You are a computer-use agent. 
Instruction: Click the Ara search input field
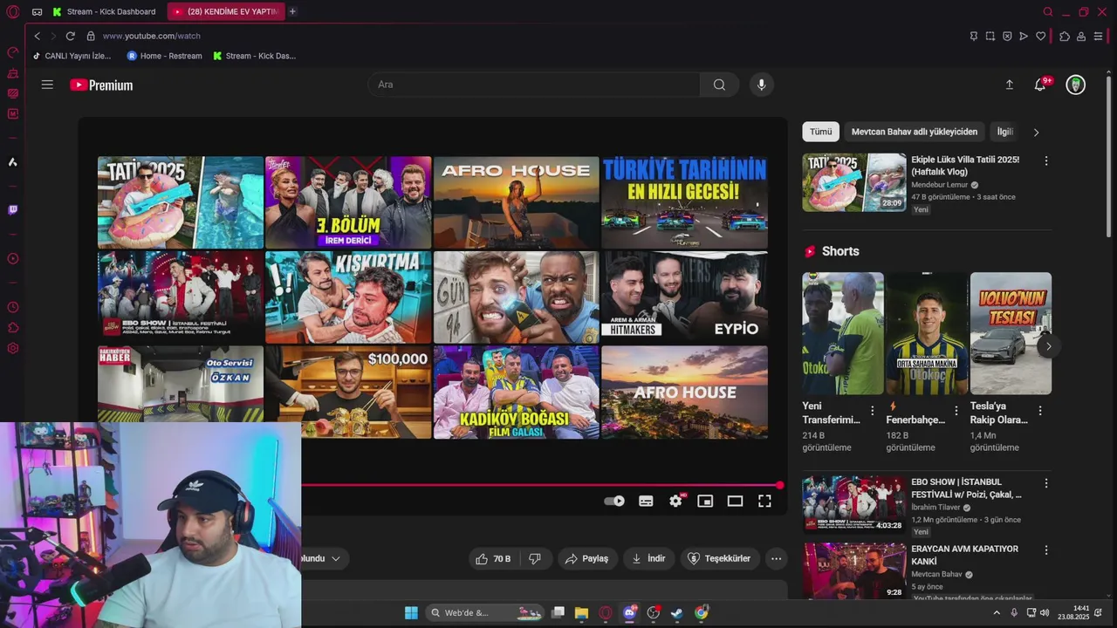click(x=534, y=85)
